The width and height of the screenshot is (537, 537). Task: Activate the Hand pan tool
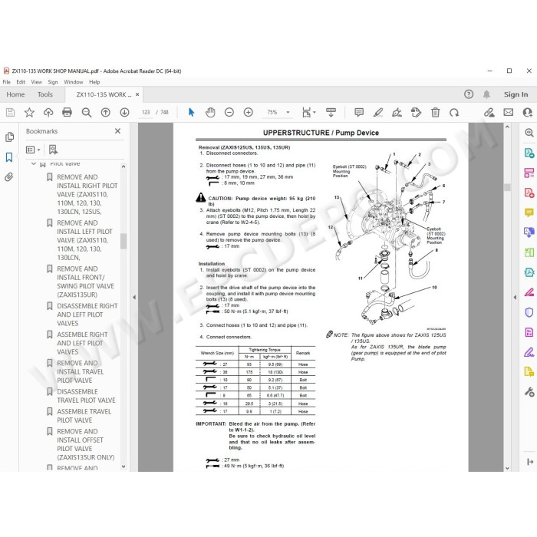tap(210, 112)
